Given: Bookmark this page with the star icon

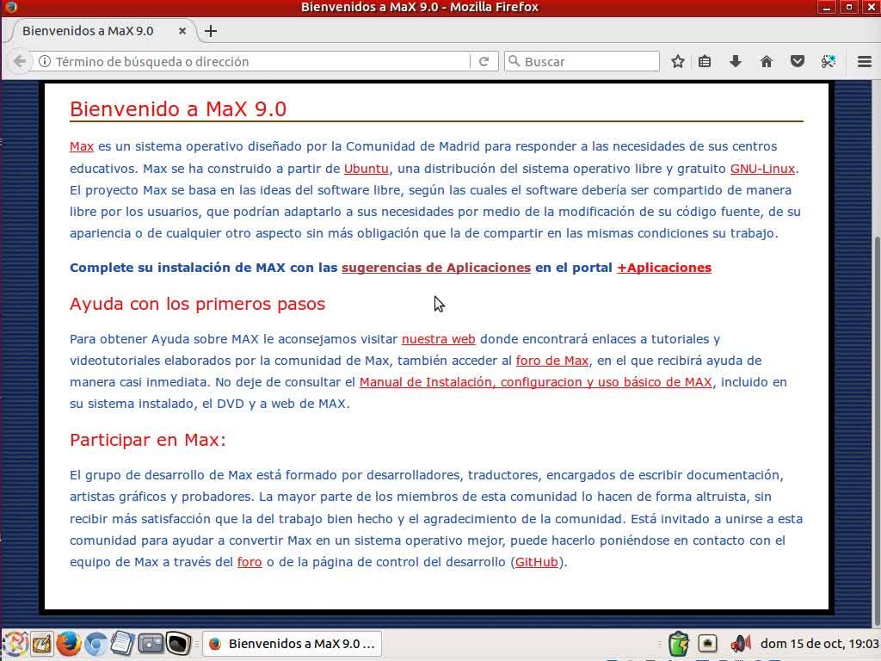Looking at the screenshot, I should pyautogui.click(x=678, y=61).
